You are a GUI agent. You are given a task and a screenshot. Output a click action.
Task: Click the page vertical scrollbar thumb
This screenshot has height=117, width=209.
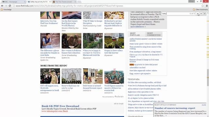pos(208,78)
